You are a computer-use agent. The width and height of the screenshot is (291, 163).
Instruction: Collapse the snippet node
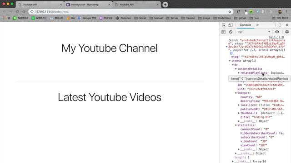236,93
